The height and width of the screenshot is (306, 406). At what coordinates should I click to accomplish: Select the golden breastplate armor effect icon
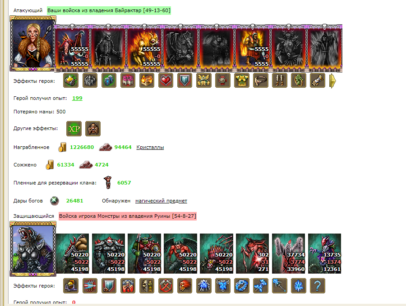242,81
